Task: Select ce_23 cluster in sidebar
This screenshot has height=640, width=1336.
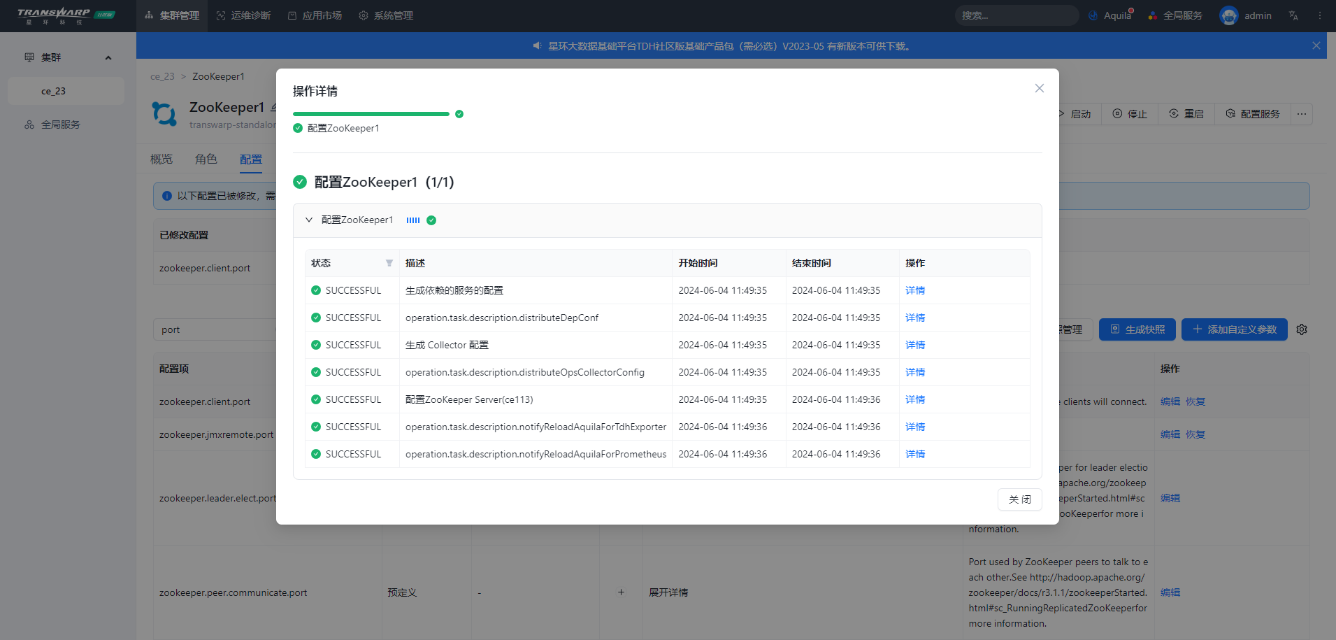Action: pos(66,91)
